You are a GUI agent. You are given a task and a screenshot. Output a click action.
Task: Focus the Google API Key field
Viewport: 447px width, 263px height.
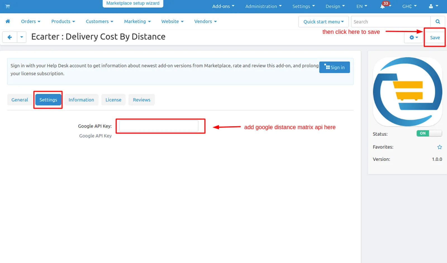click(159, 126)
